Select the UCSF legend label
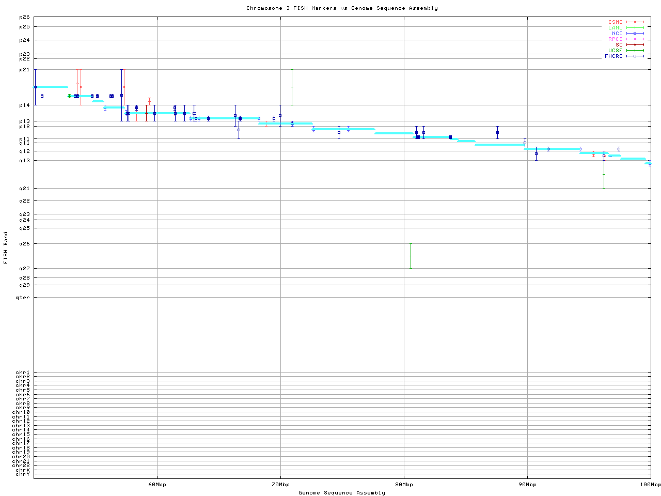 coord(616,50)
